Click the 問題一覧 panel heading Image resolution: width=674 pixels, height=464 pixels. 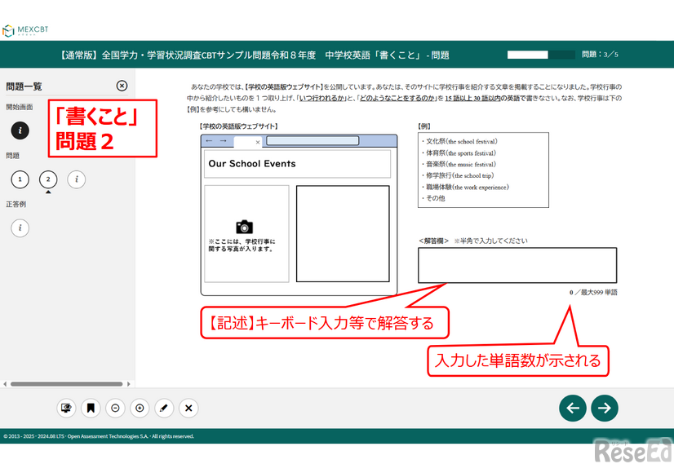[24, 86]
